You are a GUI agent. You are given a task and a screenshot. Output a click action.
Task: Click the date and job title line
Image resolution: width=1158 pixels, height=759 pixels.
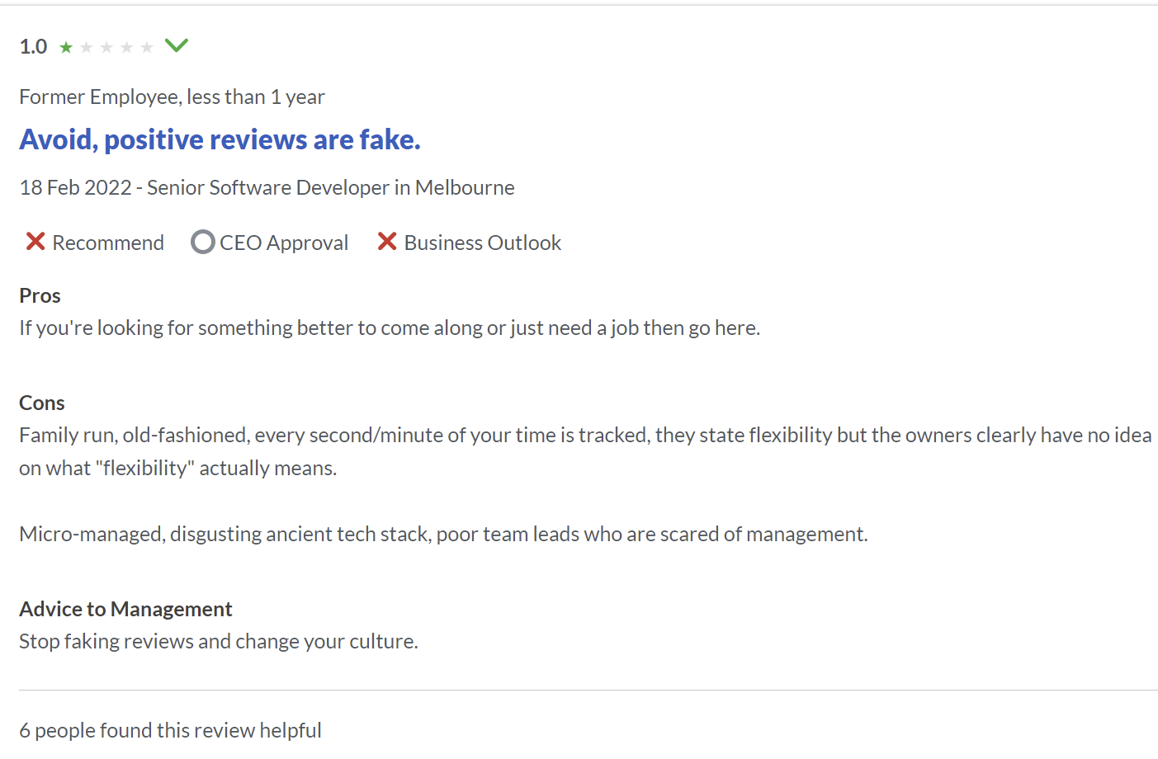[x=267, y=187]
